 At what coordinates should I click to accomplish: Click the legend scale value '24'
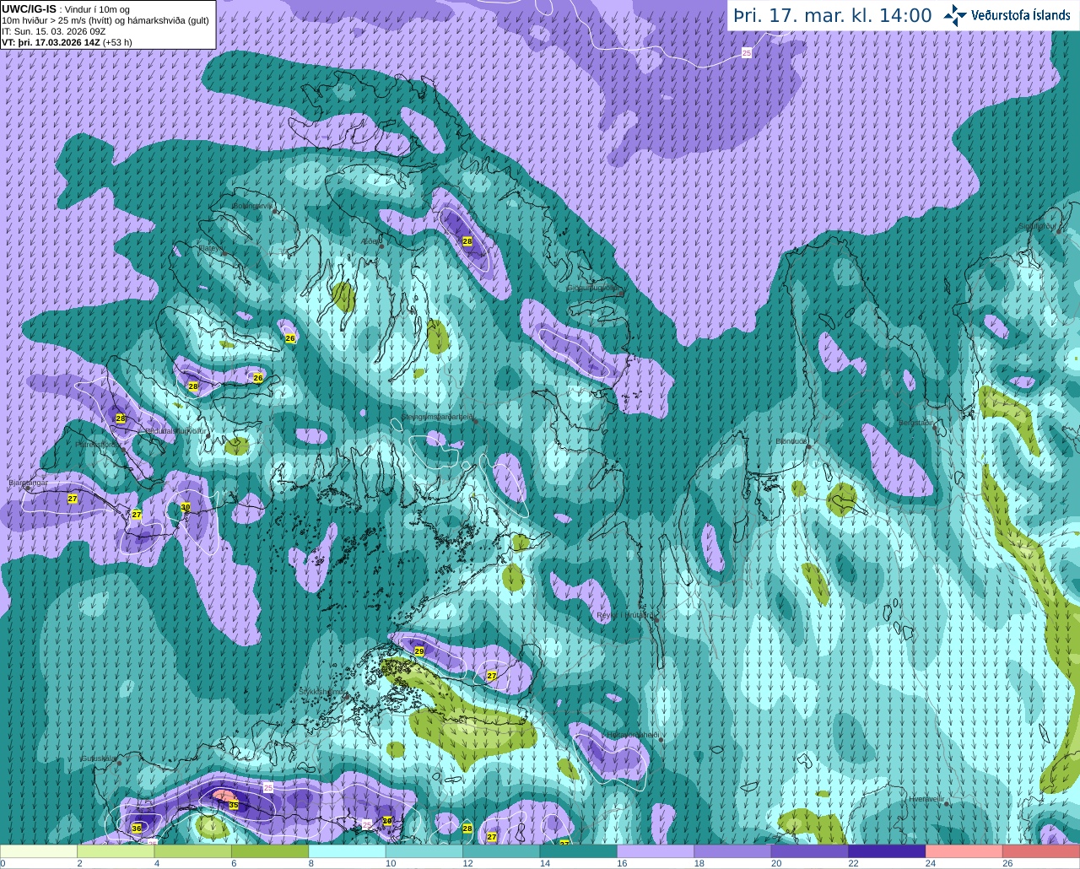pyautogui.click(x=930, y=864)
